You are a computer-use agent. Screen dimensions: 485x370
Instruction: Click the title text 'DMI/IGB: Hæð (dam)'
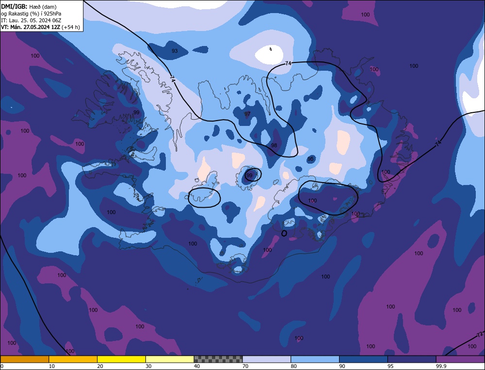(29, 6)
